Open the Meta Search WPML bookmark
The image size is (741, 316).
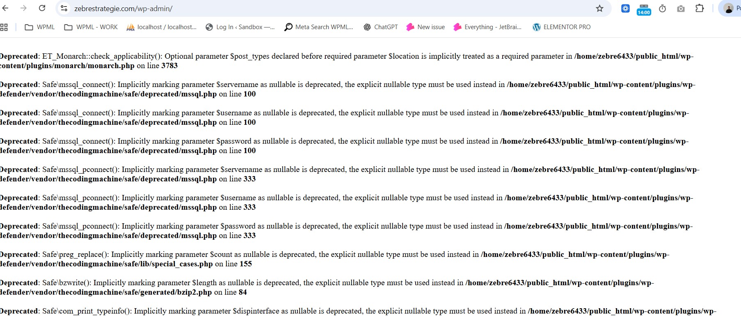coord(319,27)
